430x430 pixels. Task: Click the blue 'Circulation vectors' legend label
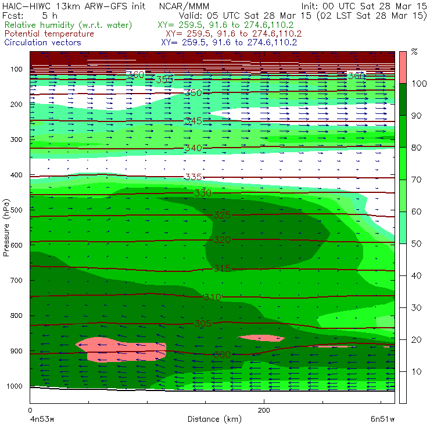coord(43,42)
